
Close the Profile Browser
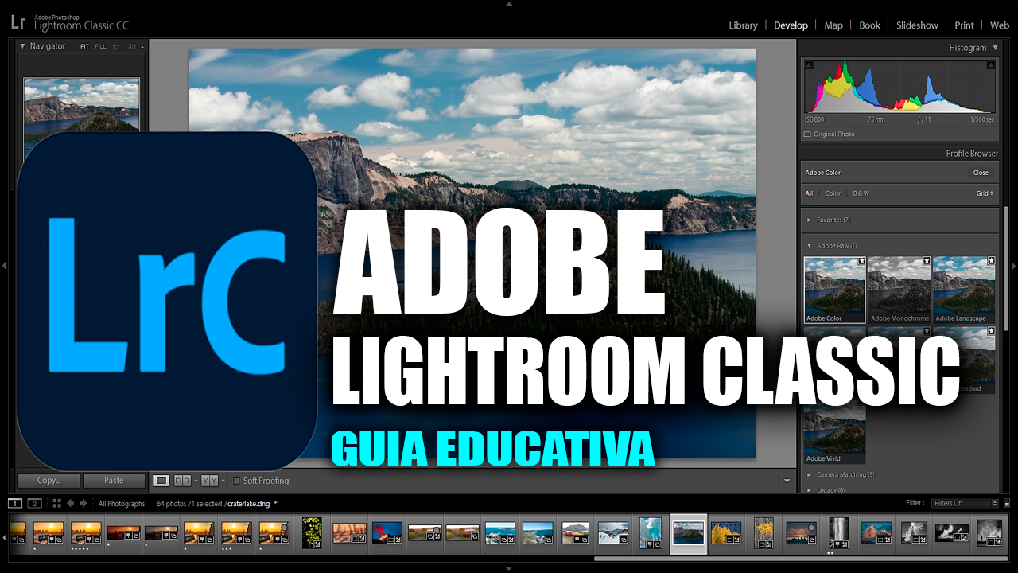(981, 173)
